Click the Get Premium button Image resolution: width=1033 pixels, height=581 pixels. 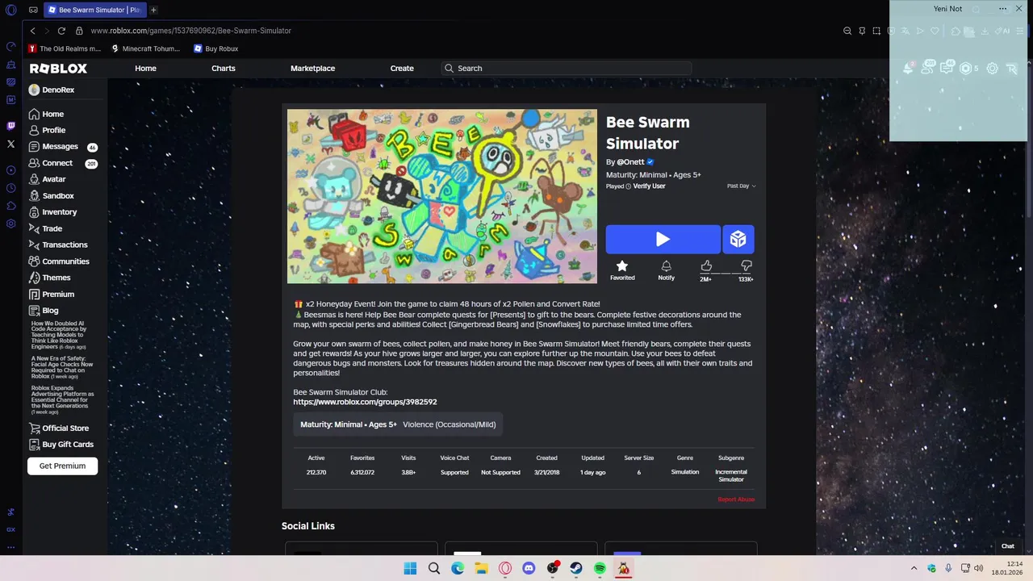point(62,466)
